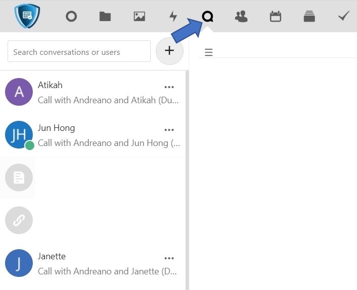Open the Deck stacked cards icon
The image size is (357, 290).
click(309, 17)
